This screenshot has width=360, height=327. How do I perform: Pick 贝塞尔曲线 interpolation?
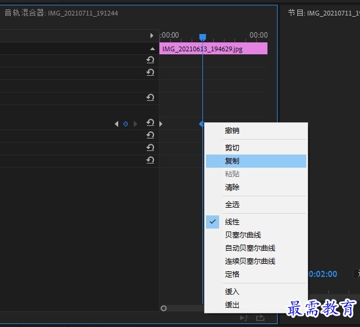(x=256, y=235)
